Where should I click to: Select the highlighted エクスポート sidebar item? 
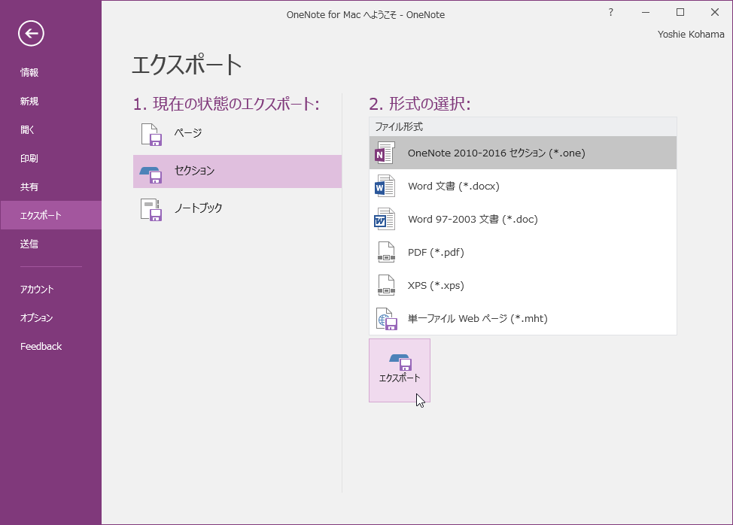point(50,215)
